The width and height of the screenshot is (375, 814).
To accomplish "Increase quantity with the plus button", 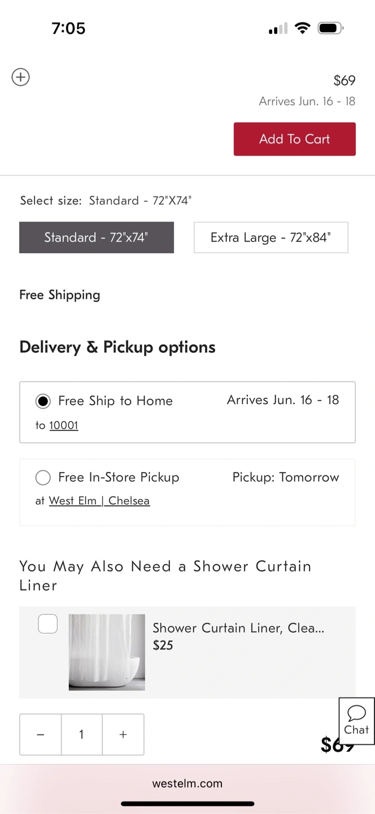I will coord(123,734).
